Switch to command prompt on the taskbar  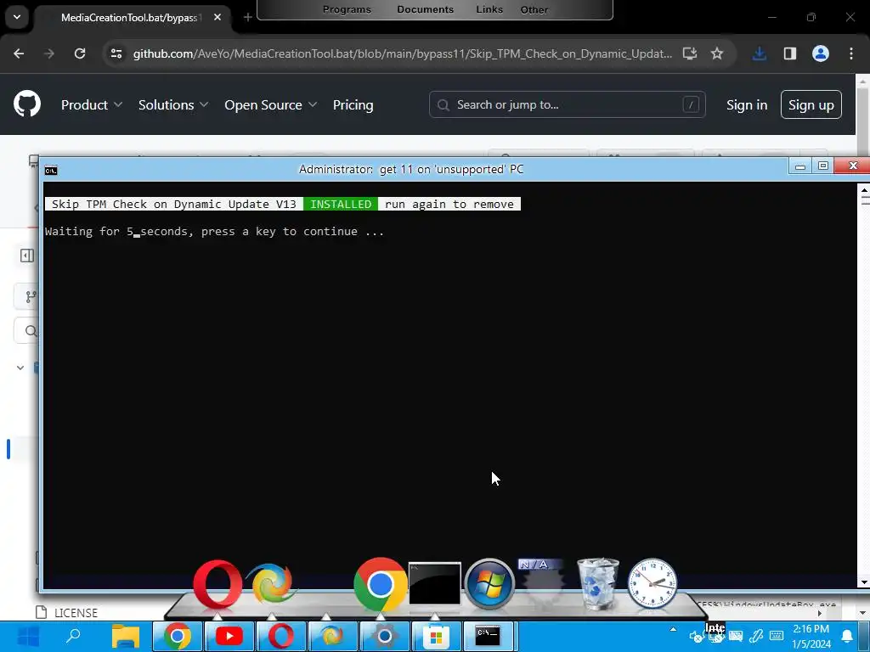tap(489, 636)
